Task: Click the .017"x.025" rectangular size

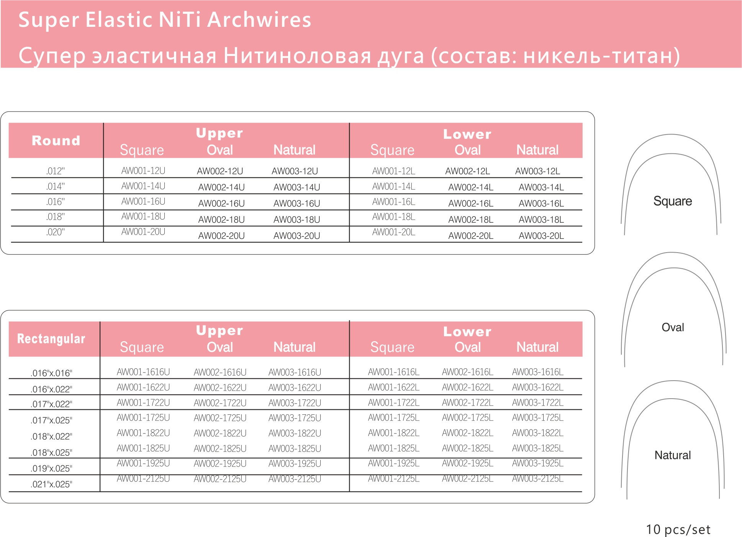Action: [51, 420]
